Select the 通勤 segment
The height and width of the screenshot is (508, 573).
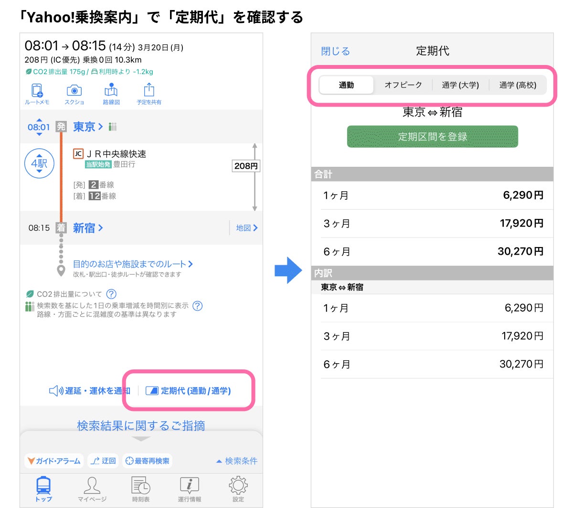(347, 85)
